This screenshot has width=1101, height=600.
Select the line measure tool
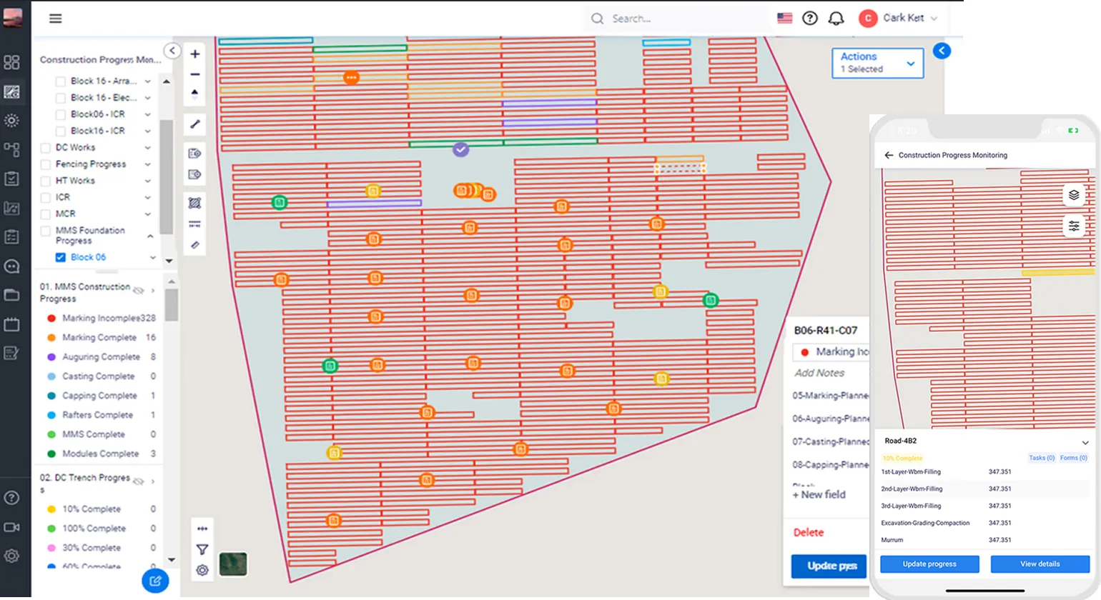[x=194, y=124]
